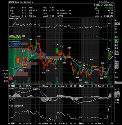The image size is (122, 125).
Task: Click the Open 2.18 value
Action: coord(24,8)
